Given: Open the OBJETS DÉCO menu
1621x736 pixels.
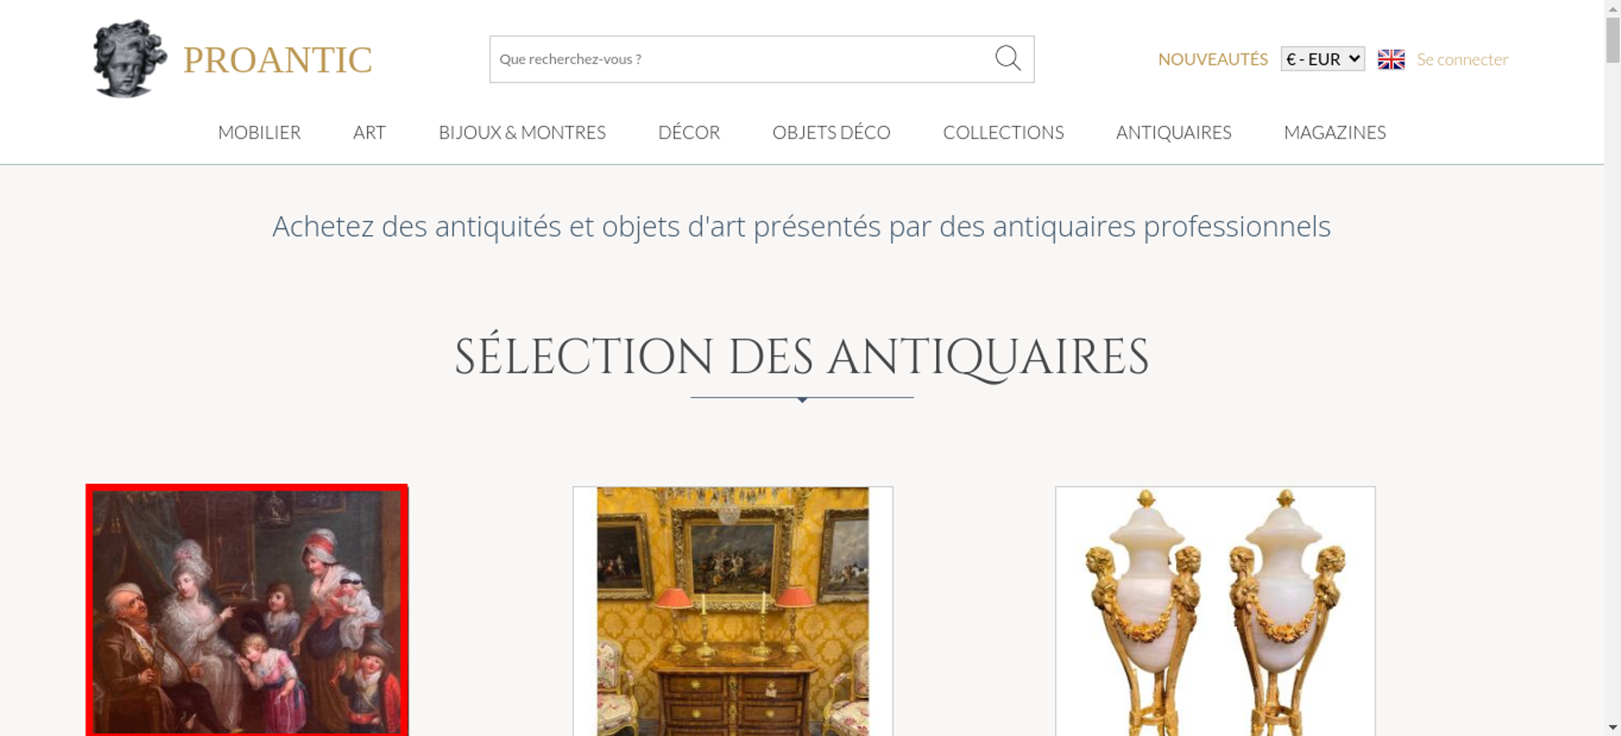Looking at the screenshot, I should (832, 132).
